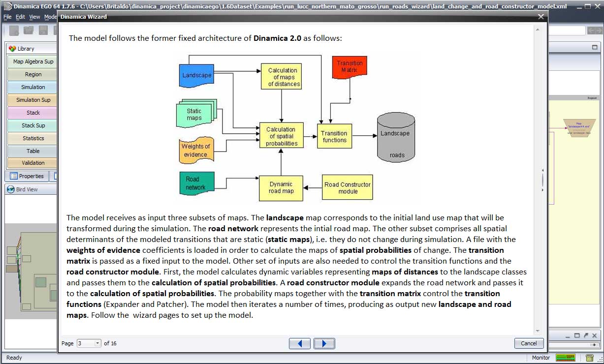Click the Calculation of spatial probabilities diagram box
604x364 pixels.
tap(281, 136)
